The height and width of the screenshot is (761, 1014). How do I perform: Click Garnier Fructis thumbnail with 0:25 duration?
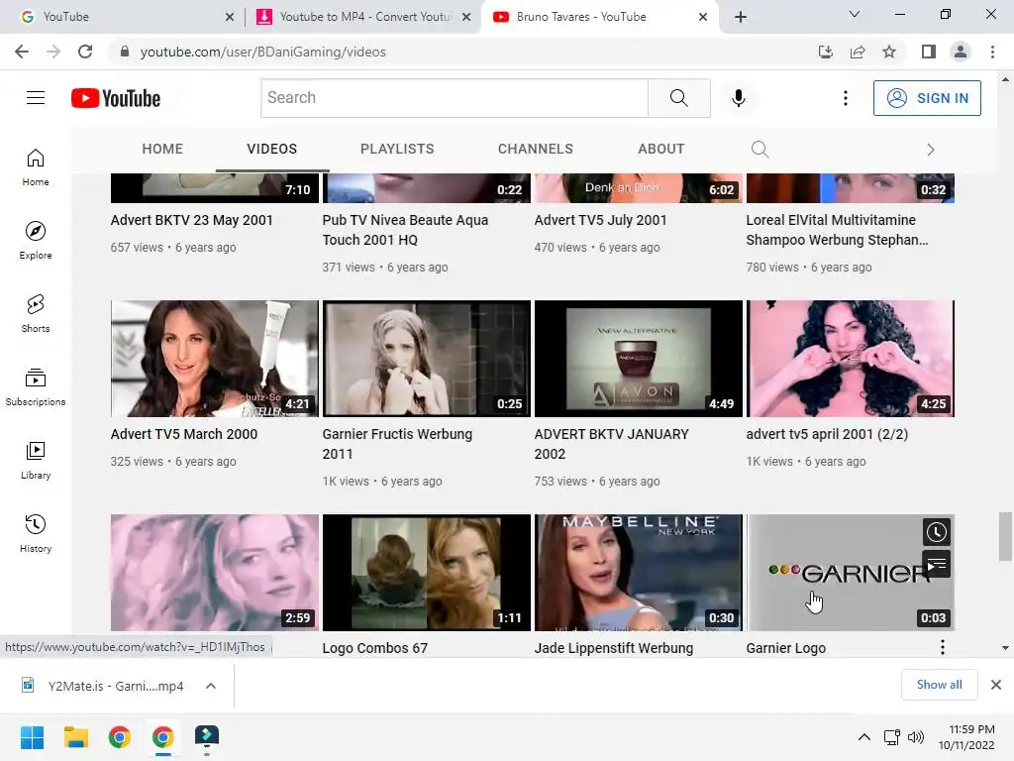click(x=426, y=359)
